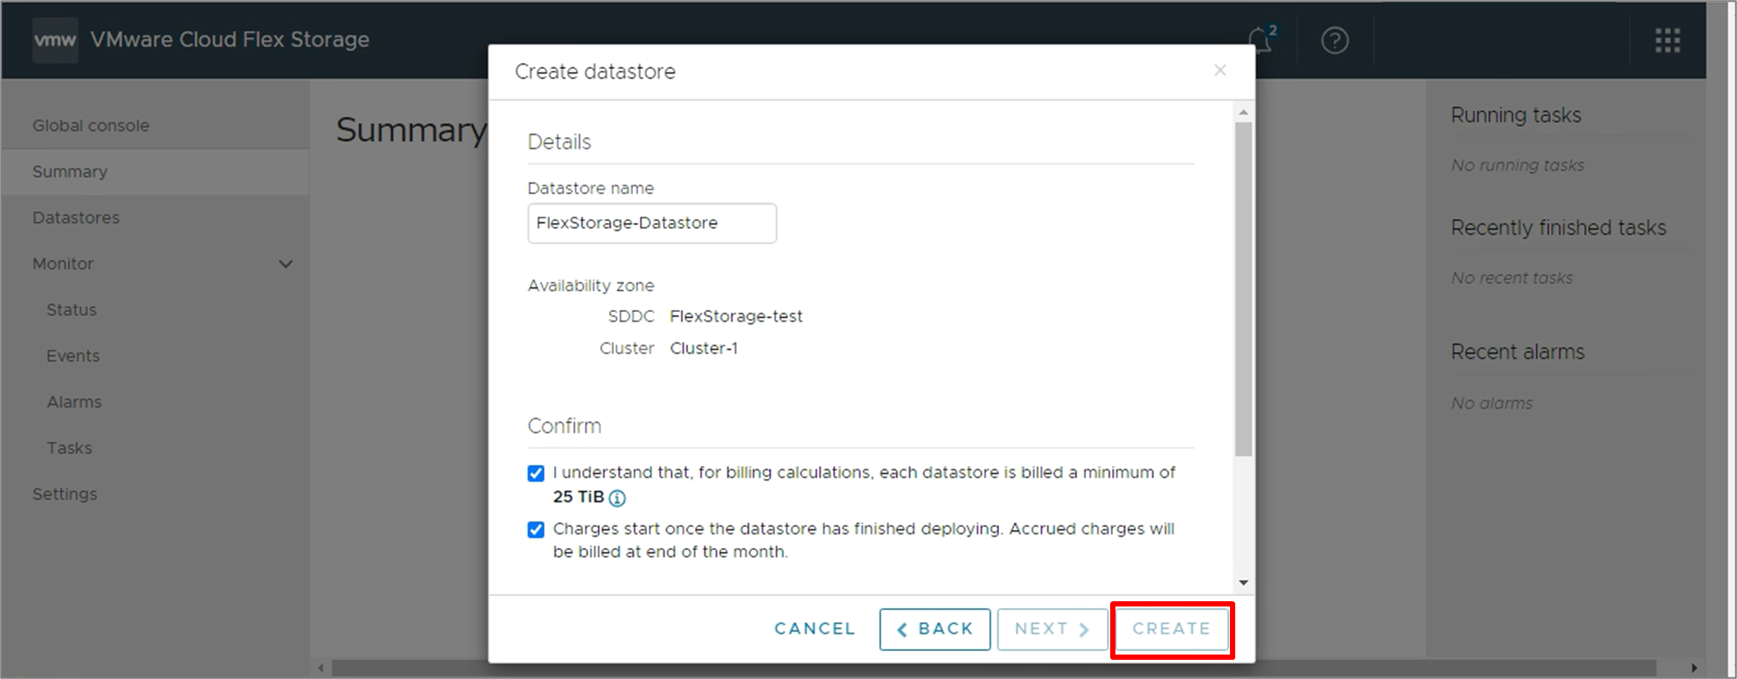Click the dialog vertical scrollbar thumb

point(1243,288)
